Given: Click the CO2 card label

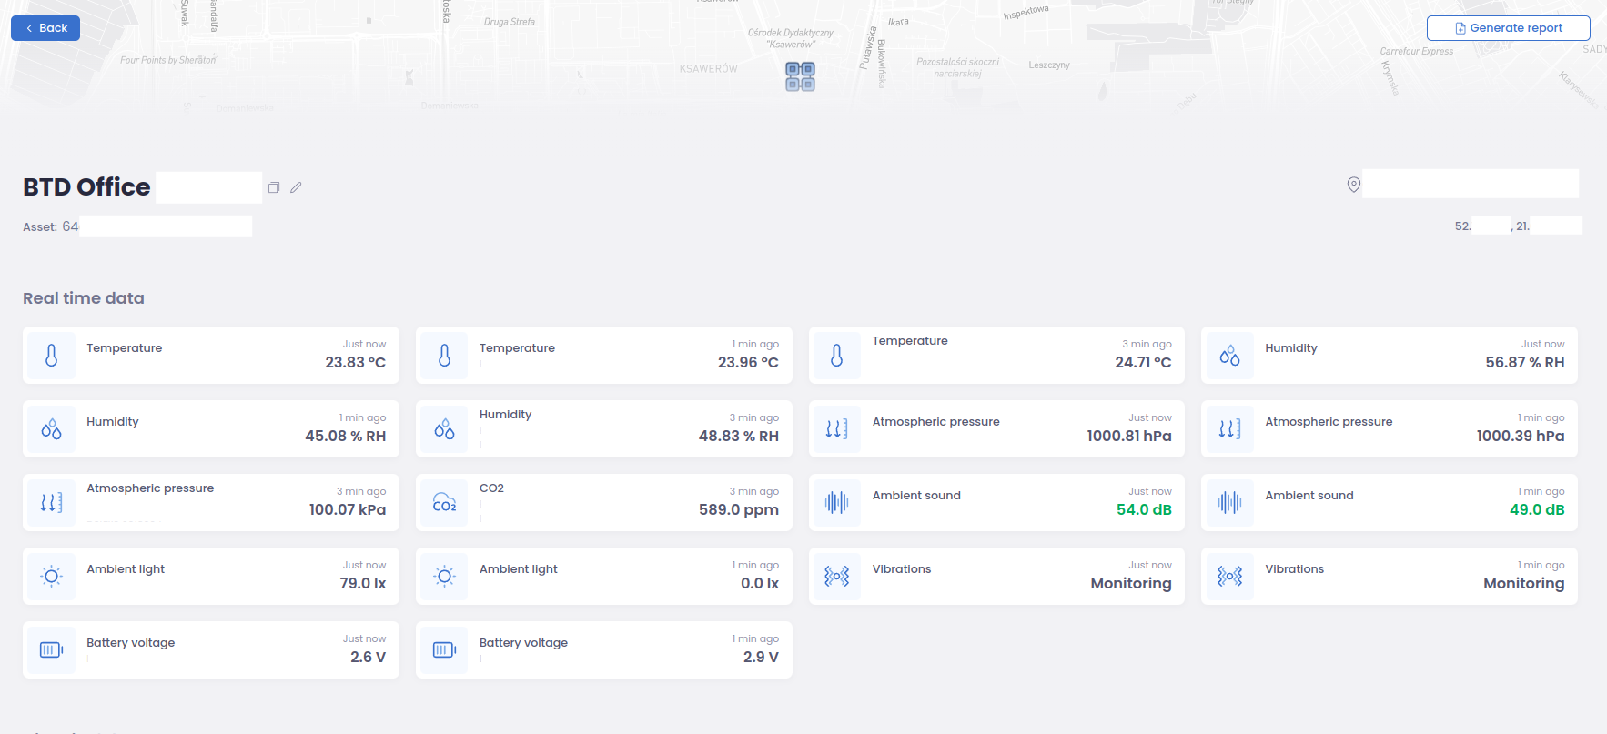Looking at the screenshot, I should point(491,488).
